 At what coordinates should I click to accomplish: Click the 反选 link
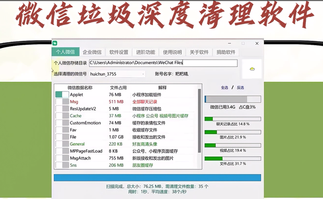(240, 88)
